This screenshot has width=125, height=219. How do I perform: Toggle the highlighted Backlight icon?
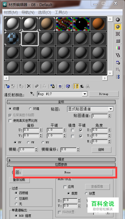(x=118, y=27)
